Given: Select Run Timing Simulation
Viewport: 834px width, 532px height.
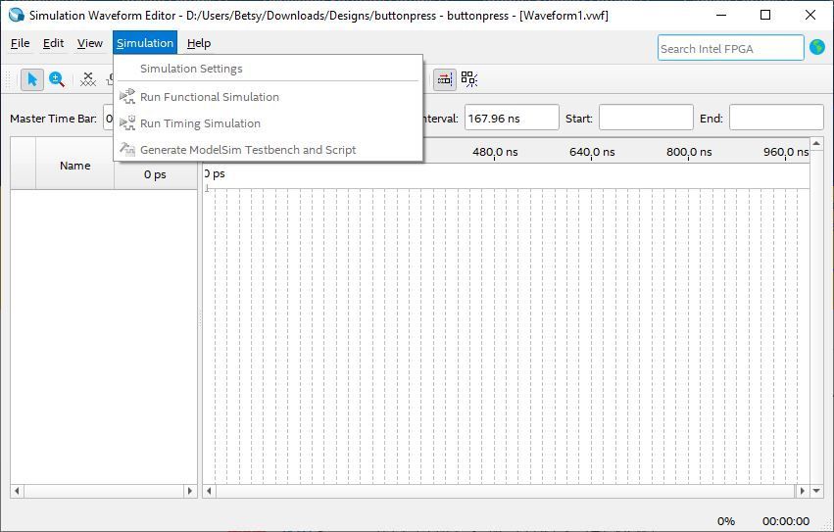Looking at the screenshot, I should [x=269, y=123].
